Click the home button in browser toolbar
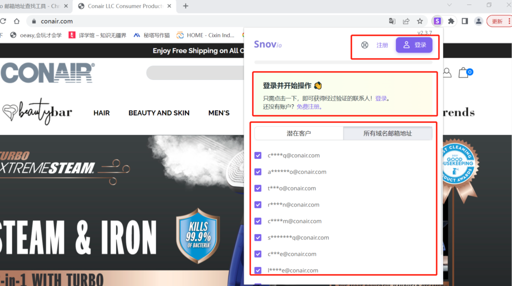 [x=16, y=21]
